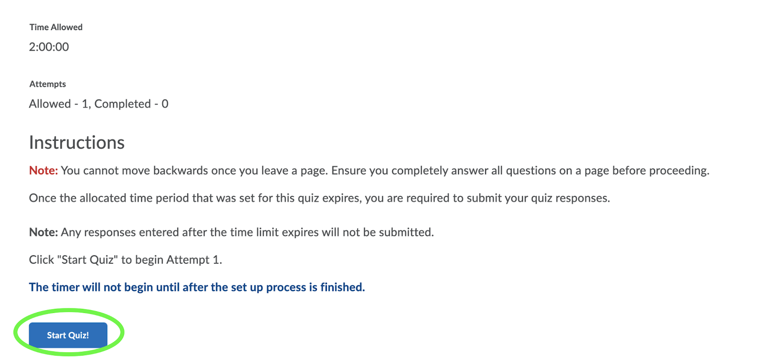The width and height of the screenshot is (766, 359).
Task: Click the 2:00:00 time value
Action: (x=49, y=47)
